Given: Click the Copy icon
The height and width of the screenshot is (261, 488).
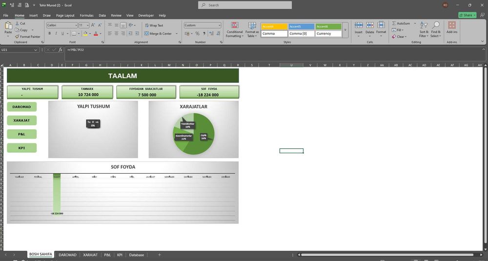Looking at the screenshot, I should (x=17, y=30).
